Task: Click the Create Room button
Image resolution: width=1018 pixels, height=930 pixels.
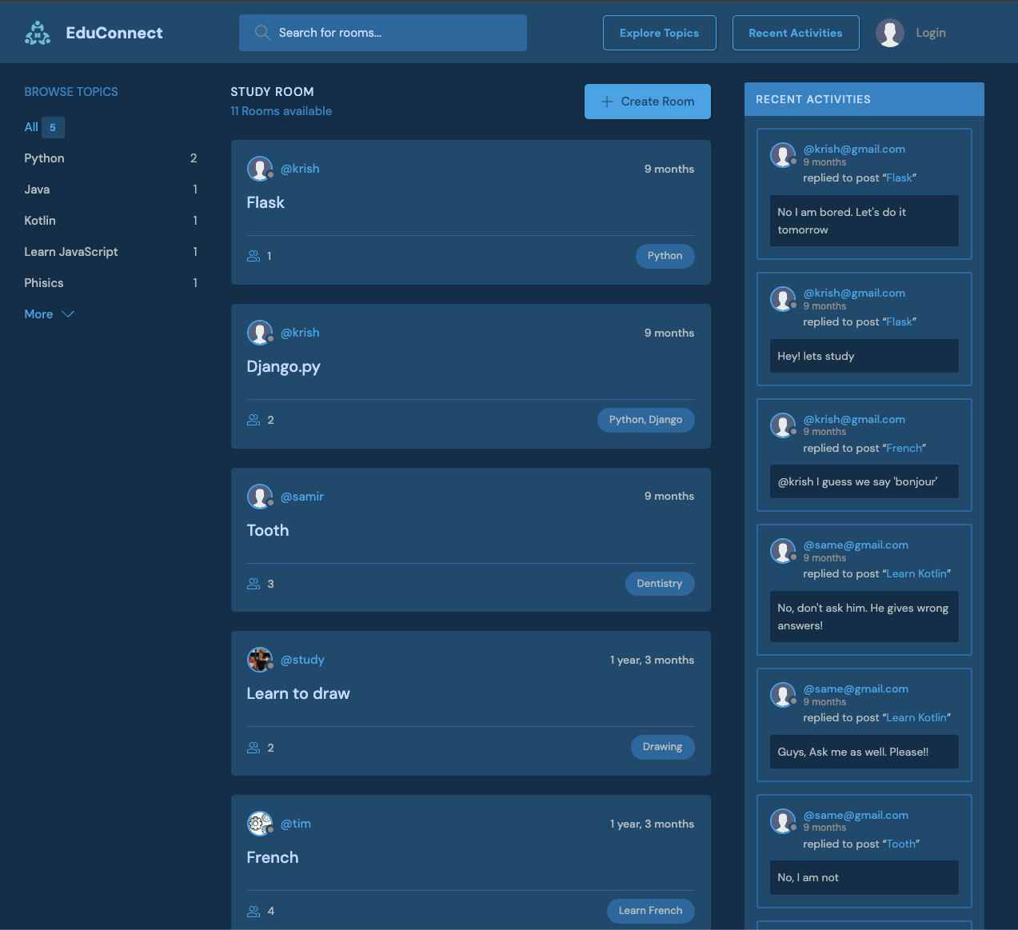Action: [648, 102]
